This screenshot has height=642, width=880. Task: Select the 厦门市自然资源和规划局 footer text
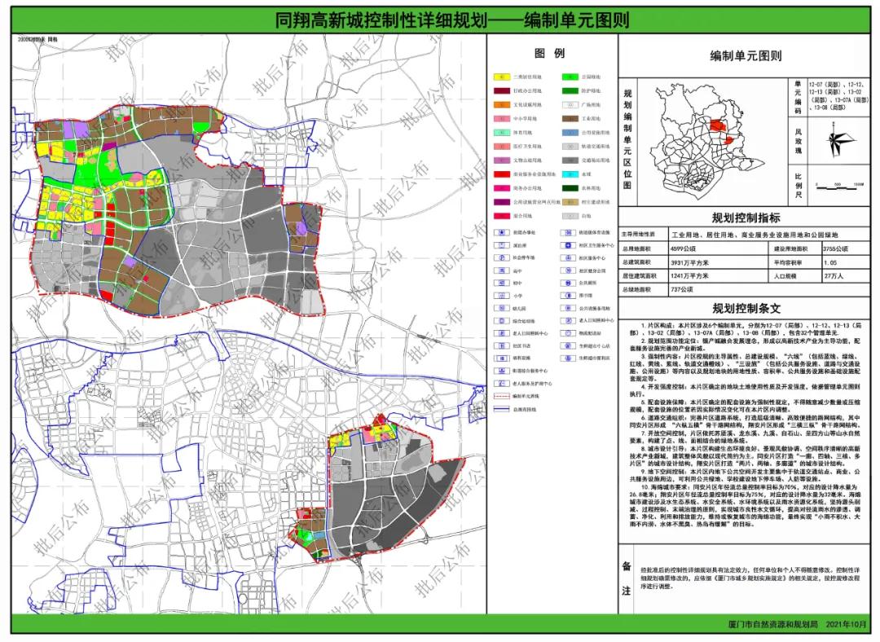pos(772,625)
